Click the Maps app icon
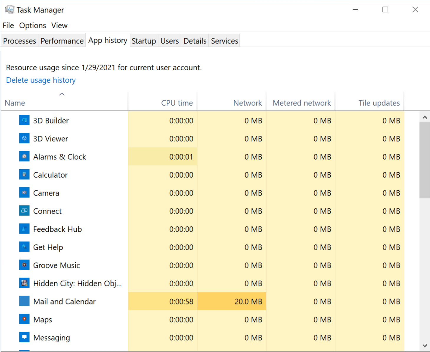The height and width of the screenshot is (352, 430). [x=24, y=319]
